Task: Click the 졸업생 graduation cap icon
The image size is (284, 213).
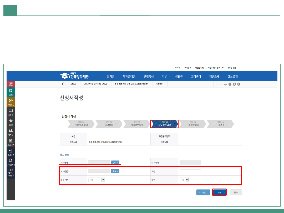Action: (11, 122)
